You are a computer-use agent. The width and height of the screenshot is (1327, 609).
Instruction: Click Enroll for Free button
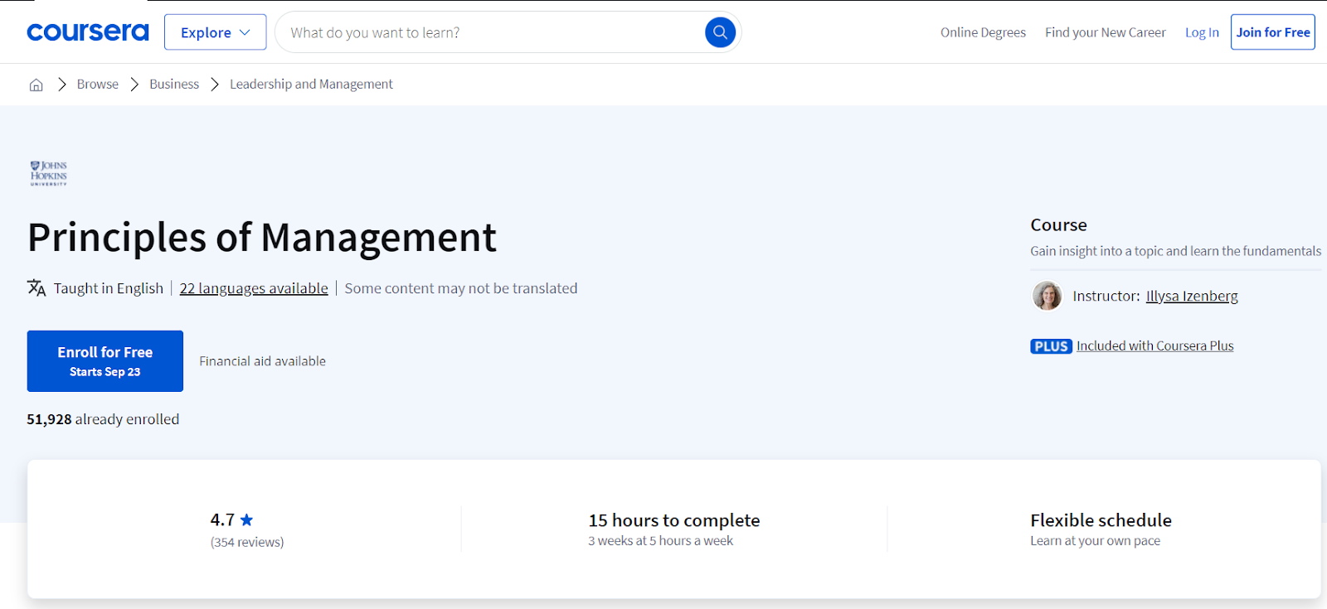[105, 361]
